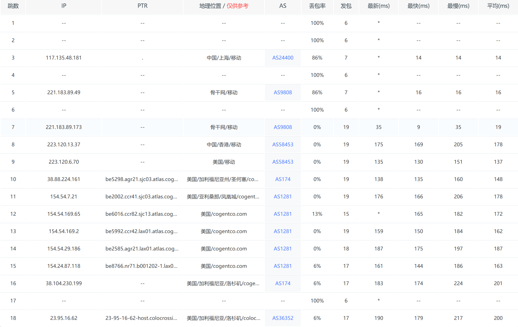Click AS9808 link for IP 221.183.89.49
The width and height of the screenshot is (518, 327).
283,92
